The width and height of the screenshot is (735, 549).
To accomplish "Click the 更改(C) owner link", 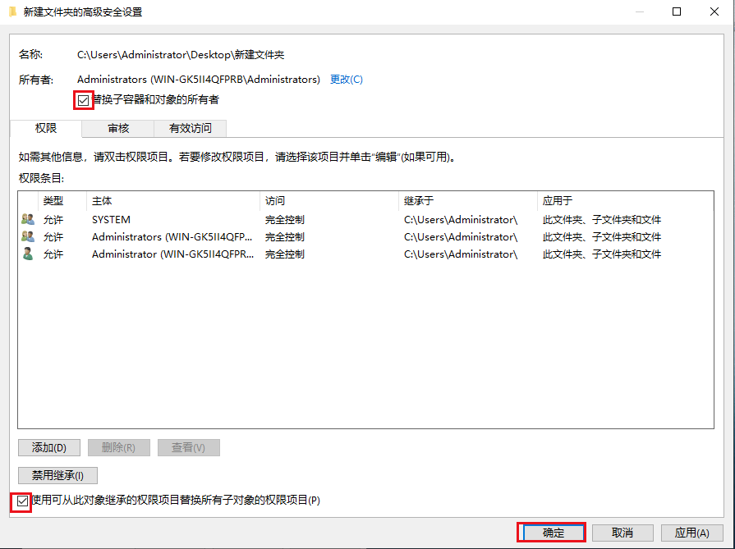I will coord(346,80).
